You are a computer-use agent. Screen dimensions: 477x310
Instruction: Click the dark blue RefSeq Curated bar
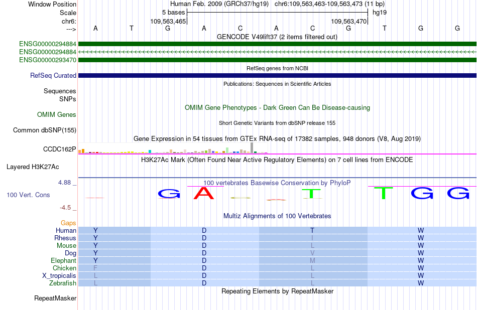(277, 75)
